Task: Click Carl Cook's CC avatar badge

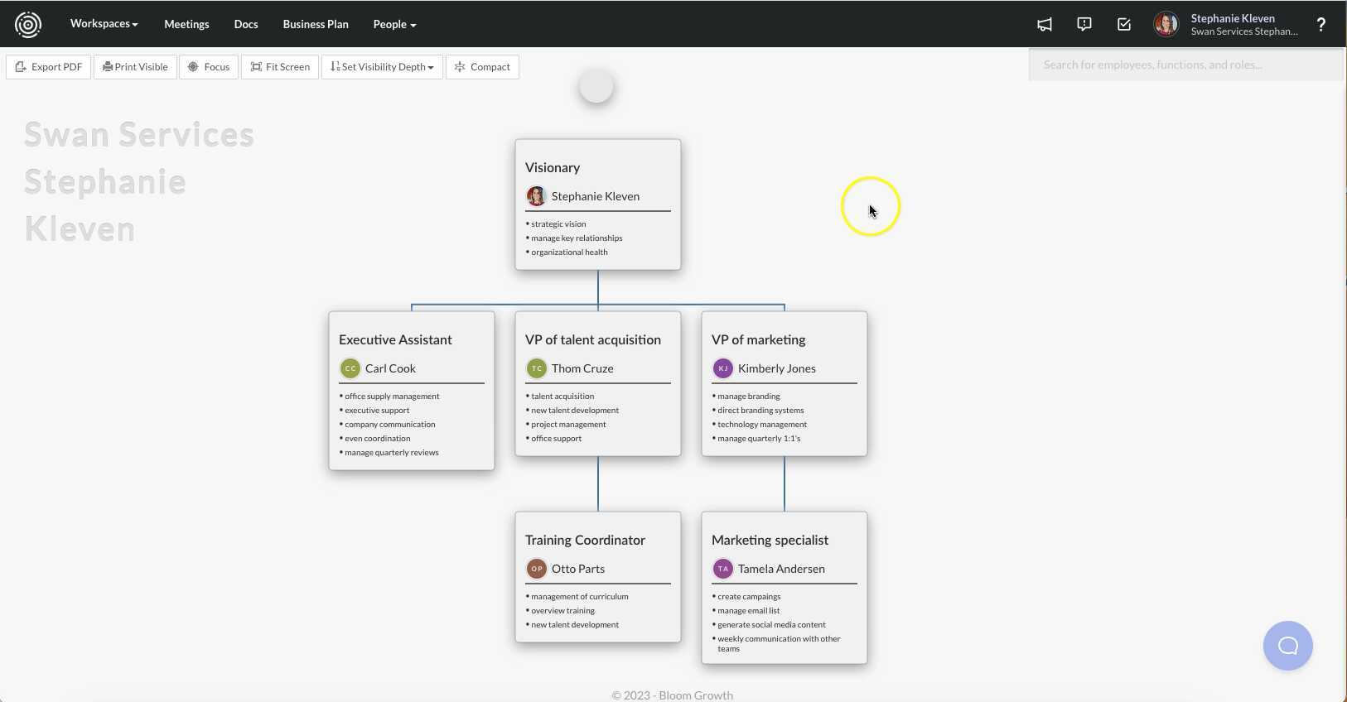Action: [350, 368]
